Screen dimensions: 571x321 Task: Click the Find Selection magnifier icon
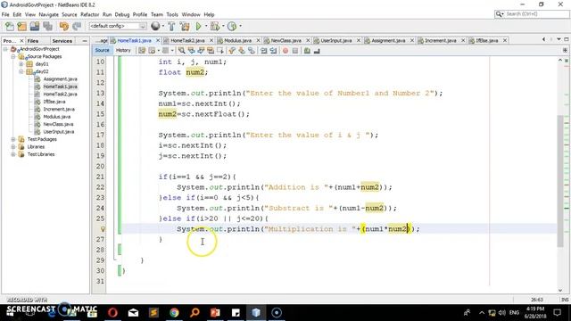pyautogui.click(x=181, y=51)
